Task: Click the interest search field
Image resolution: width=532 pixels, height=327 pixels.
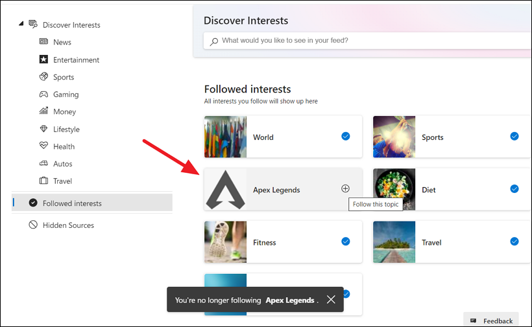Action: (x=370, y=41)
